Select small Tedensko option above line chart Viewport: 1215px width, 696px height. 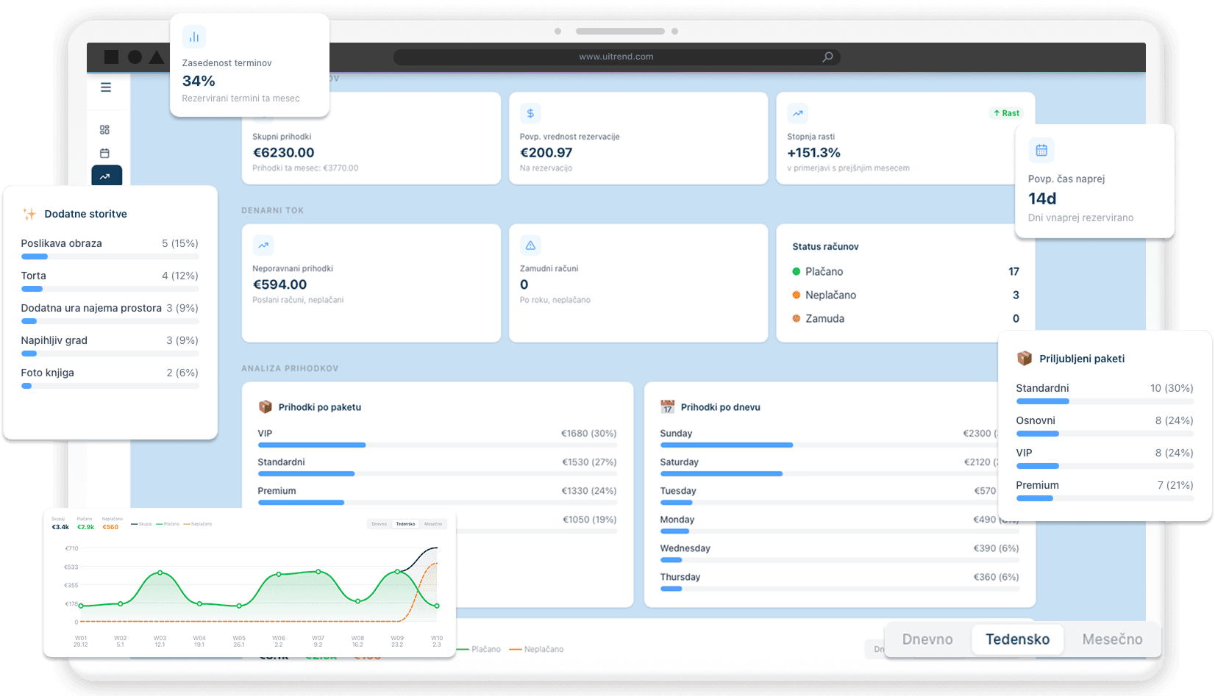pos(405,524)
